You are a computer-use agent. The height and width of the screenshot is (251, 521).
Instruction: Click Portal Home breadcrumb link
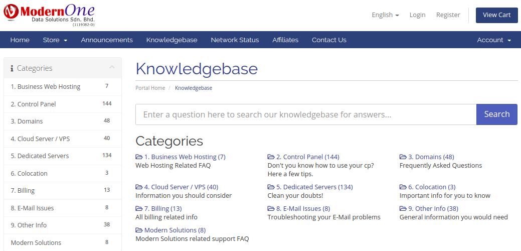click(150, 88)
